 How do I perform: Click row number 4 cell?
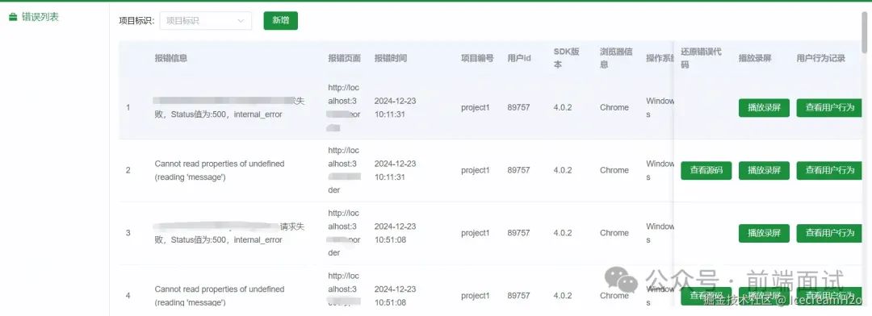click(x=128, y=296)
